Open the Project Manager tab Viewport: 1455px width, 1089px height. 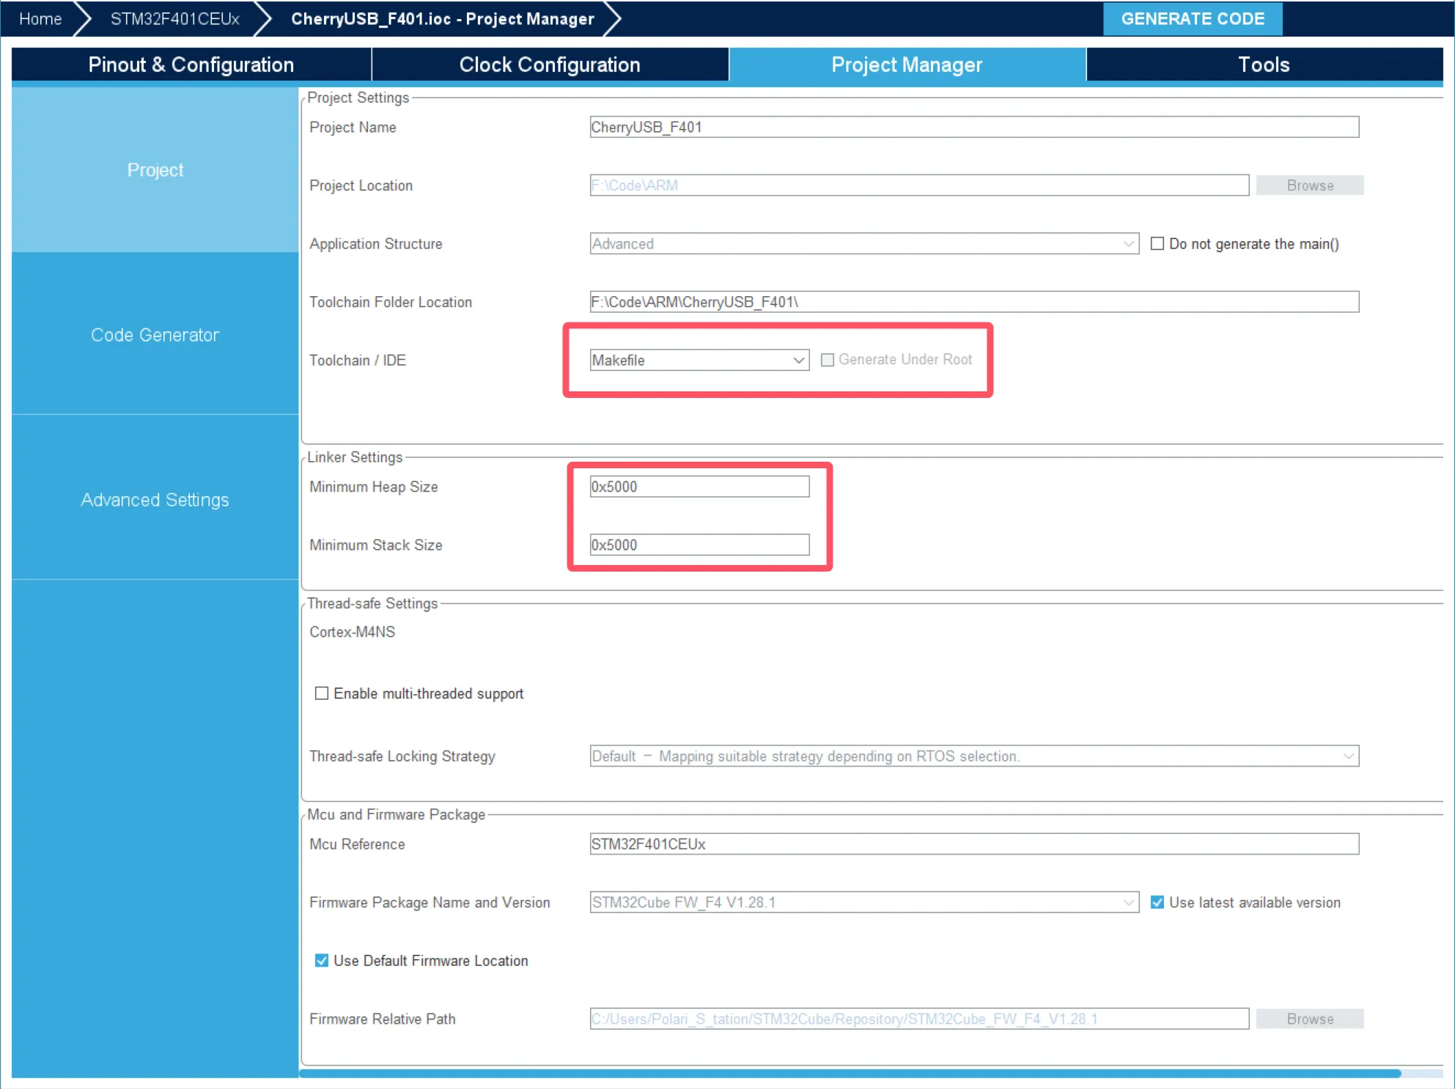[x=907, y=64]
